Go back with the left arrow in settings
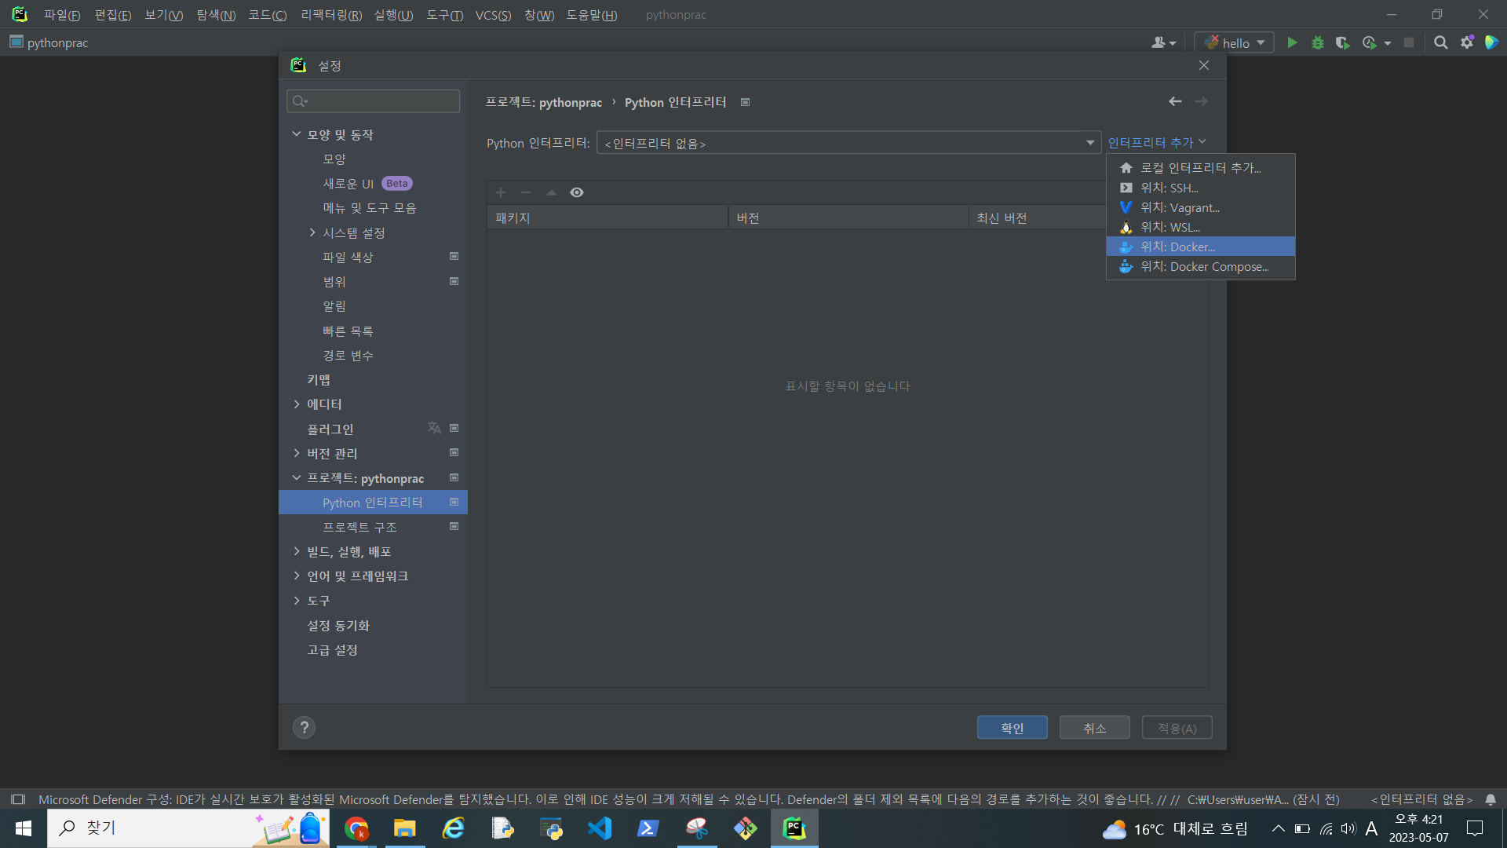Screen dimensions: 1507x848 1175,101
